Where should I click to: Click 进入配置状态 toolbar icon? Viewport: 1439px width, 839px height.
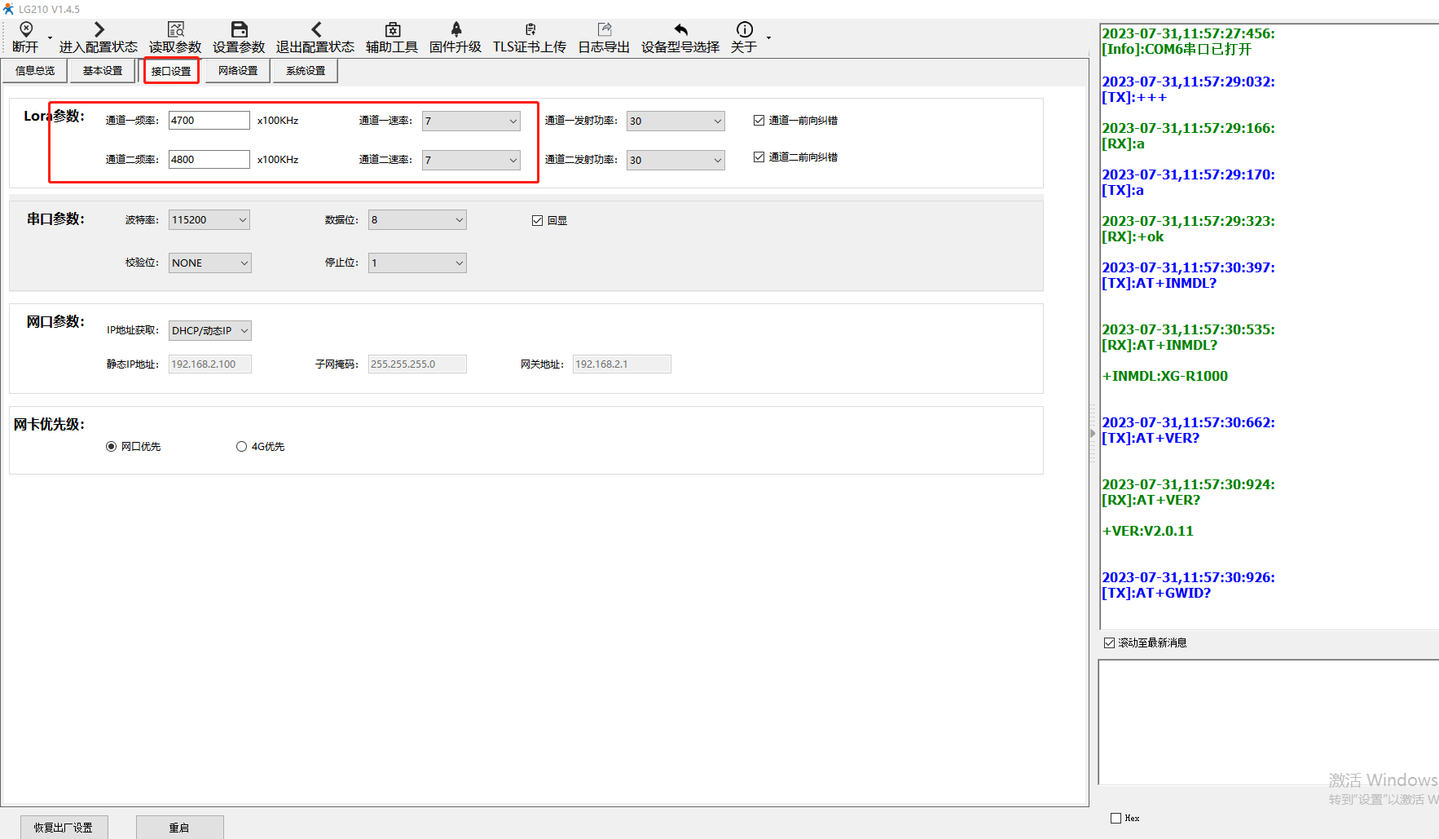pyautogui.click(x=99, y=30)
